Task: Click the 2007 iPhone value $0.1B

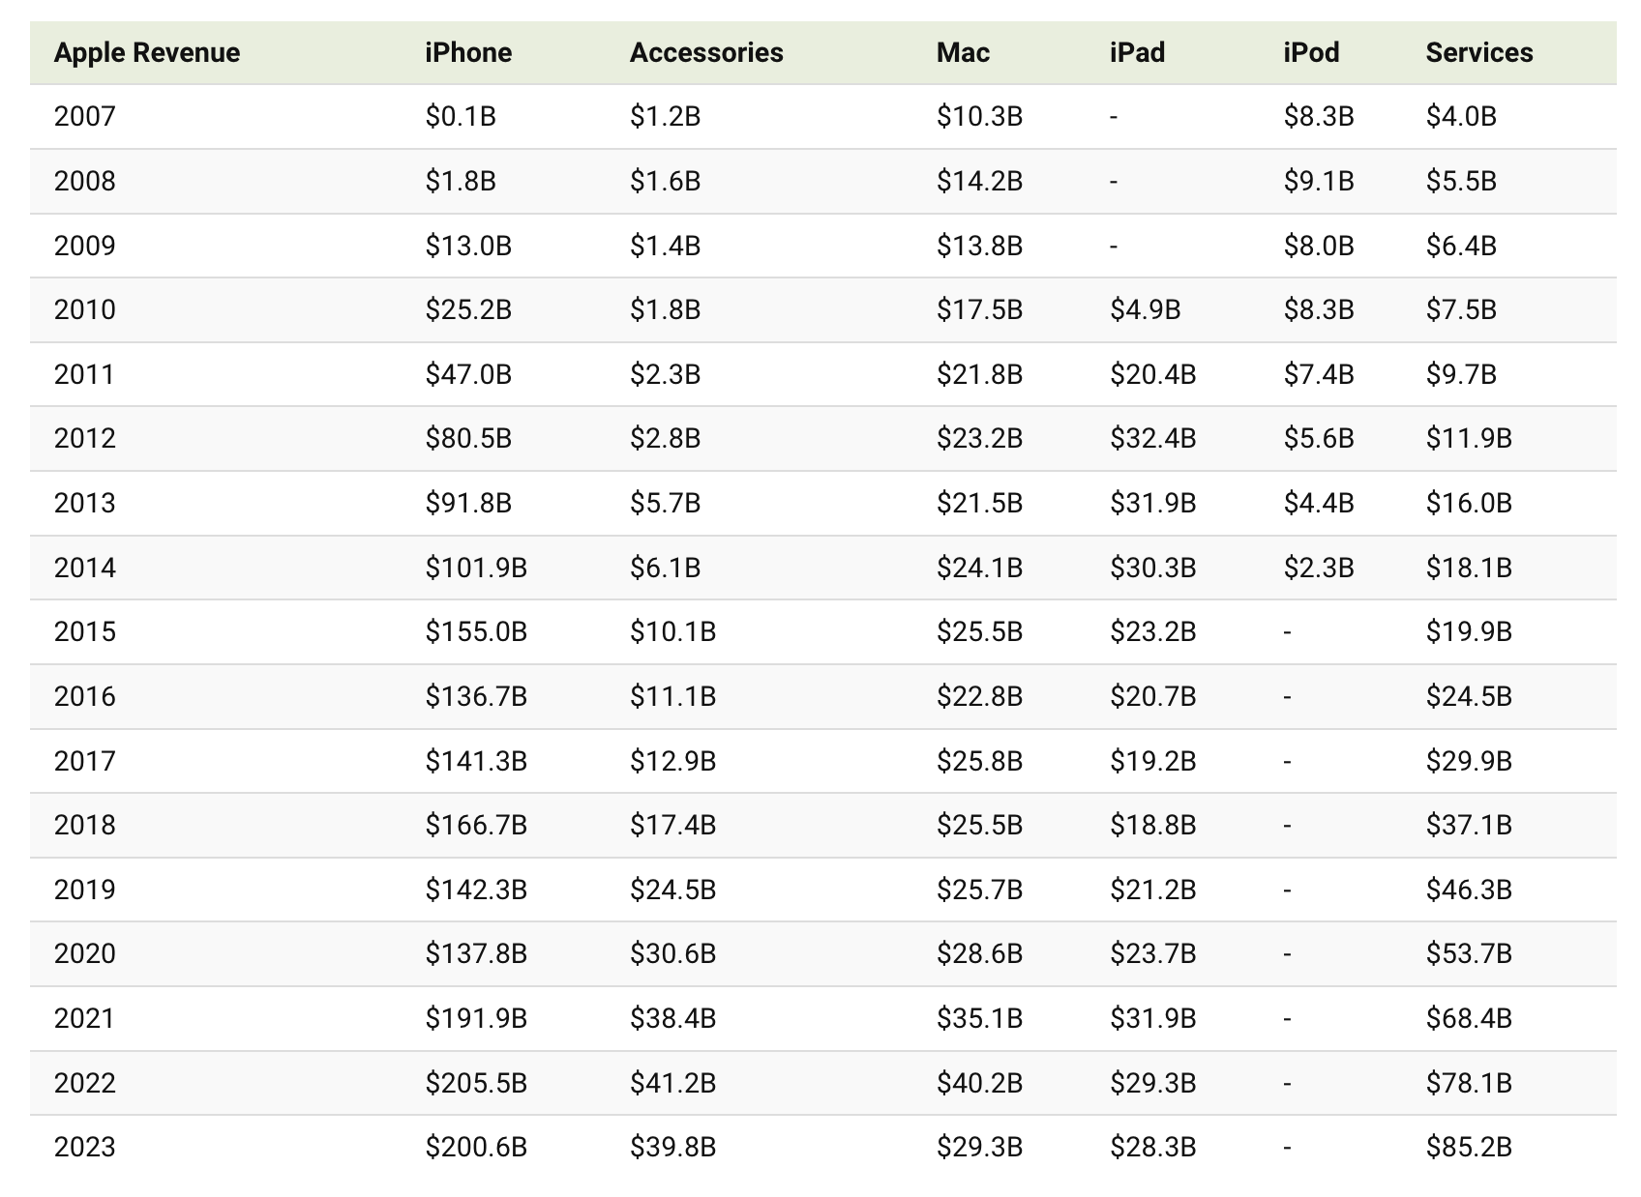Action: (461, 116)
